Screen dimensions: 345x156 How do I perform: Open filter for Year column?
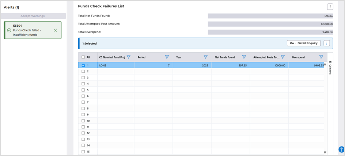(205, 57)
